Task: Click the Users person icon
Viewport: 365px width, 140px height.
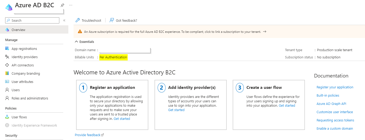Action: pos(7,90)
